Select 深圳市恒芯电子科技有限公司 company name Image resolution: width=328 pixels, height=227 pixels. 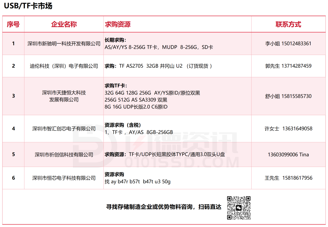(64, 178)
